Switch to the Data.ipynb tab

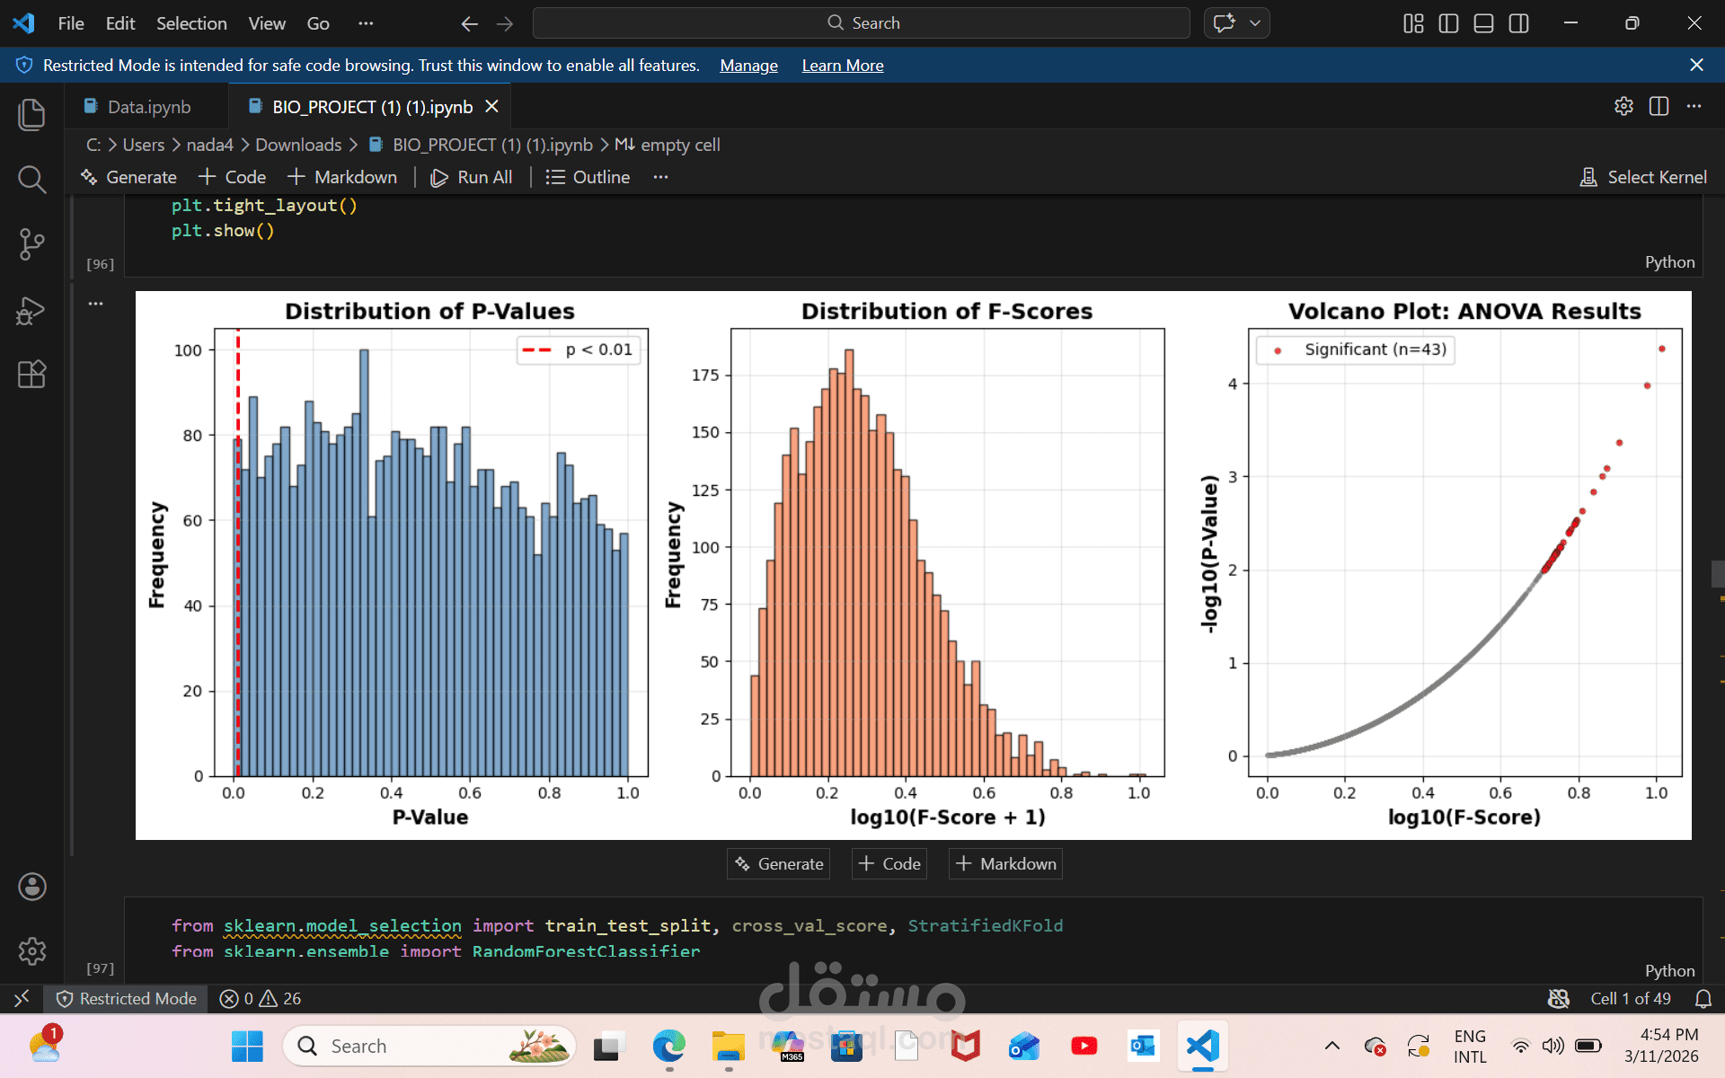(x=148, y=107)
